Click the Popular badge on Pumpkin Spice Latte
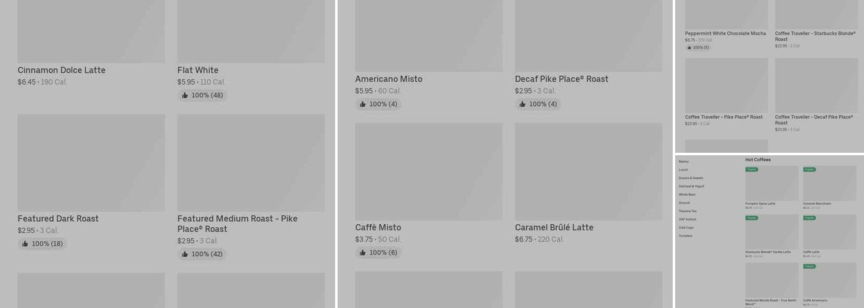 (752, 169)
